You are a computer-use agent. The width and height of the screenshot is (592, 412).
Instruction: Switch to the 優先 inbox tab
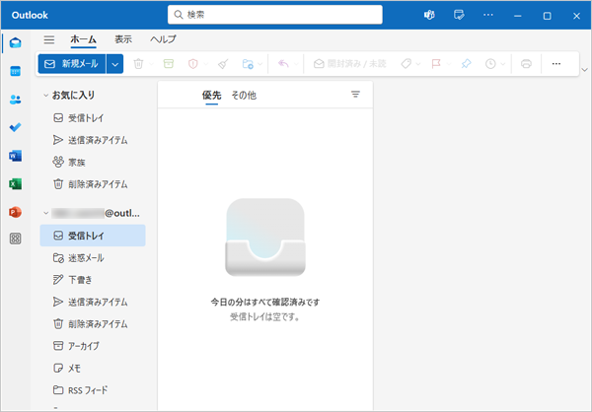[x=211, y=96]
